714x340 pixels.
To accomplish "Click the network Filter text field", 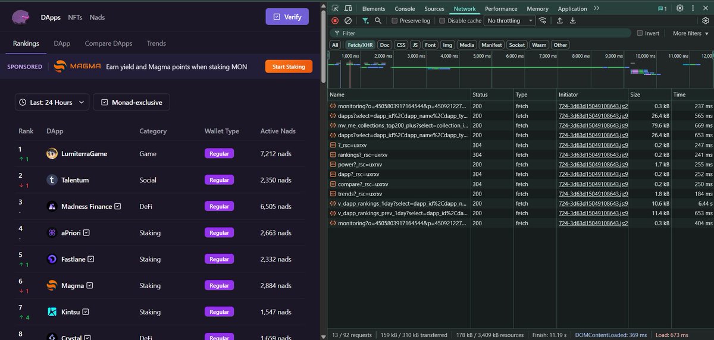I will click(x=482, y=33).
